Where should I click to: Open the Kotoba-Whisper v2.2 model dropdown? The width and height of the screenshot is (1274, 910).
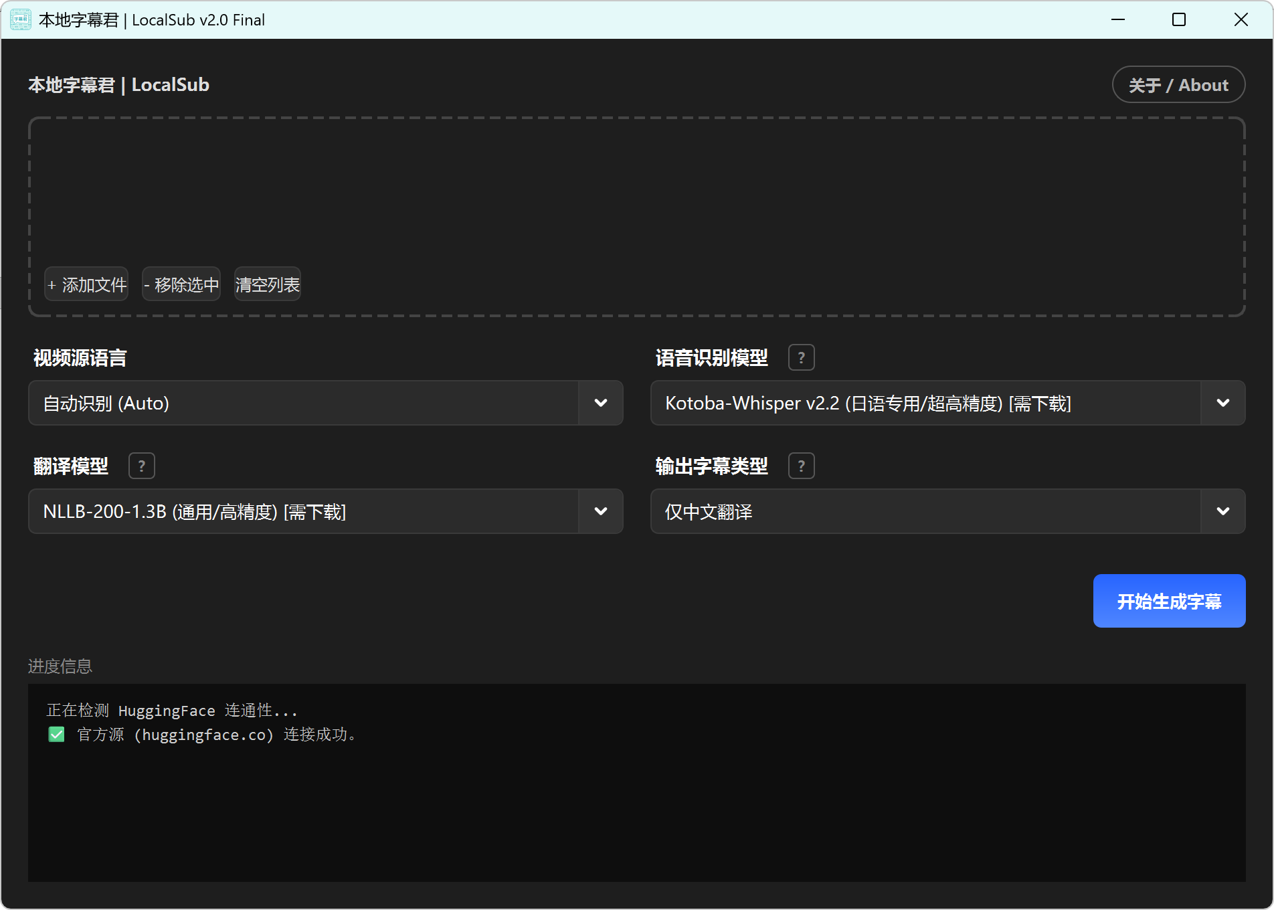click(x=1222, y=403)
